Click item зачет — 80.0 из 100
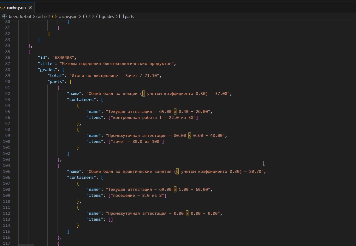This screenshot has height=246, width=356. (x=136, y=141)
